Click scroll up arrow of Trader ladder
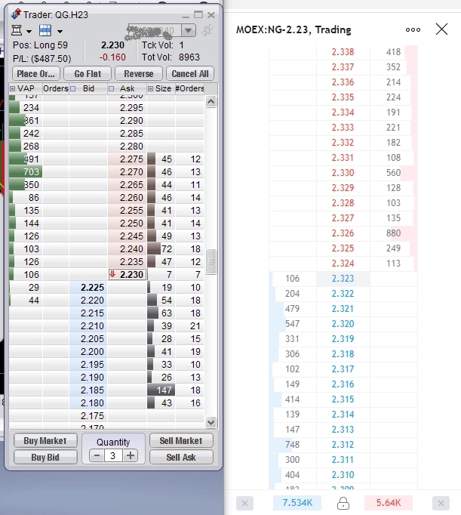 tap(211, 102)
